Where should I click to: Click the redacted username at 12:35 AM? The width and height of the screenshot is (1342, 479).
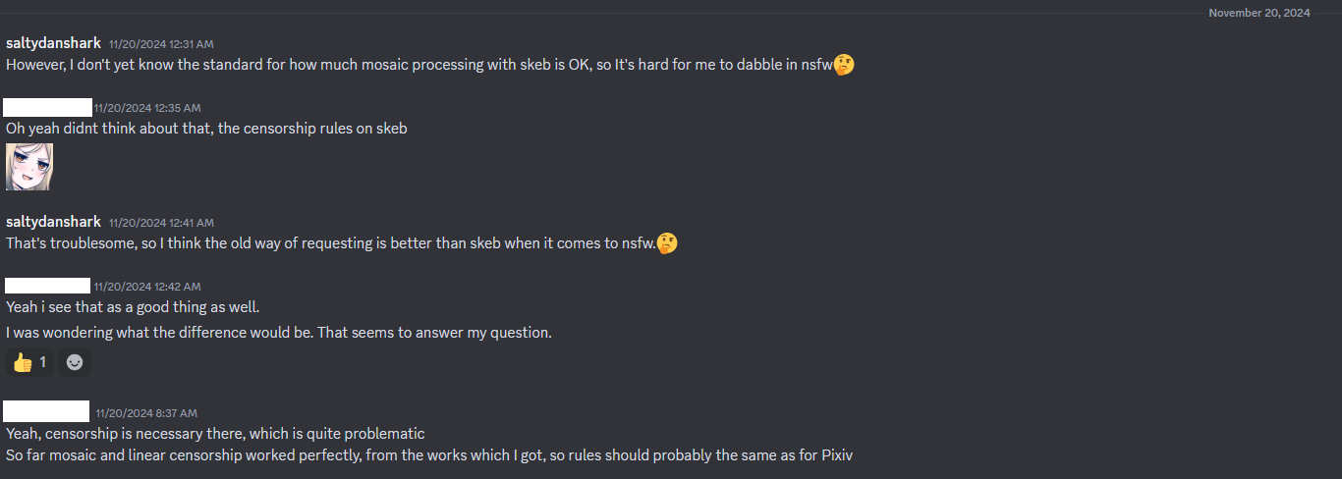point(47,107)
